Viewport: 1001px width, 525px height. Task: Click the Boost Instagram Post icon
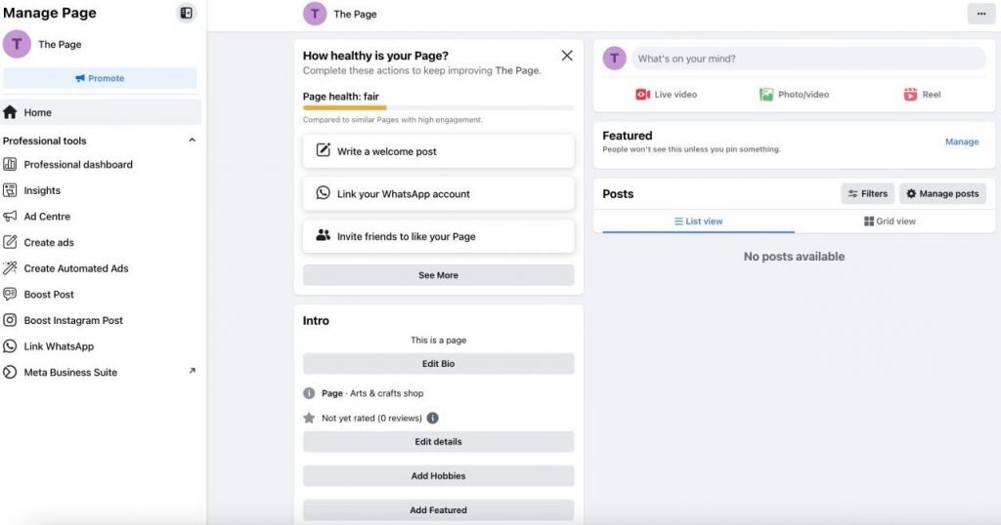[10, 320]
